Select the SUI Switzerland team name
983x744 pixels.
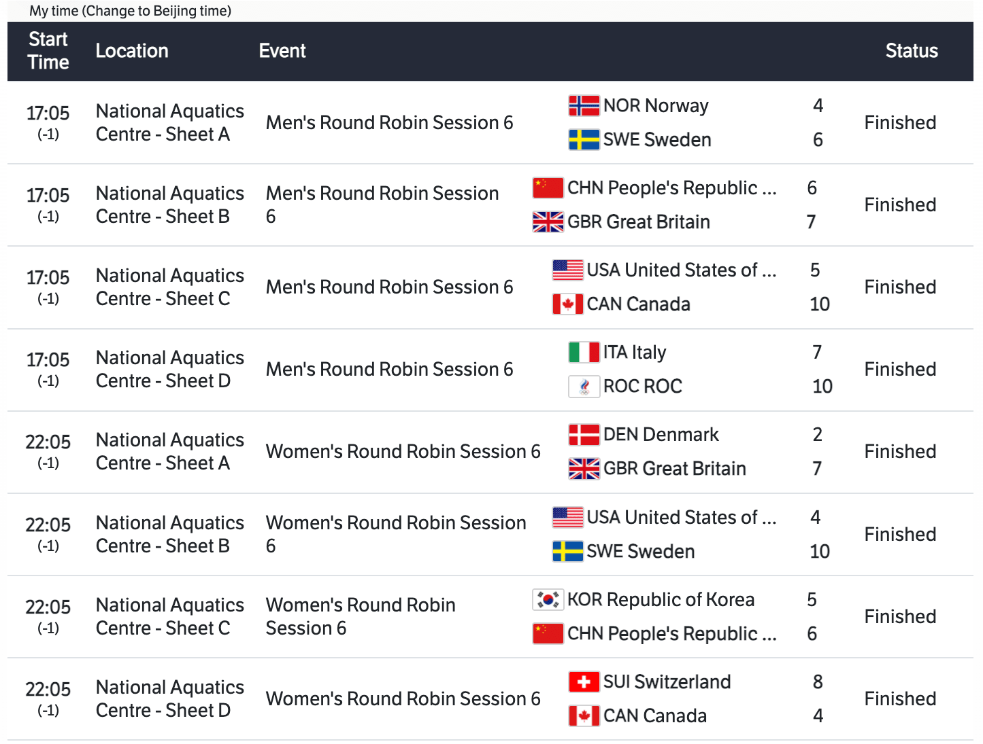(667, 681)
